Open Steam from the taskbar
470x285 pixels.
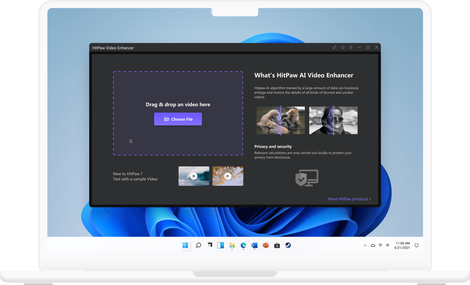point(288,245)
